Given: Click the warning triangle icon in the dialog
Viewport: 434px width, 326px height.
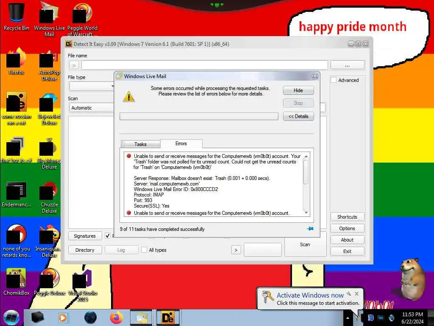Looking at the screenshot, I should click(129, 97).
